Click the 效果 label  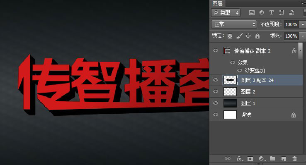tap(243, 62)
